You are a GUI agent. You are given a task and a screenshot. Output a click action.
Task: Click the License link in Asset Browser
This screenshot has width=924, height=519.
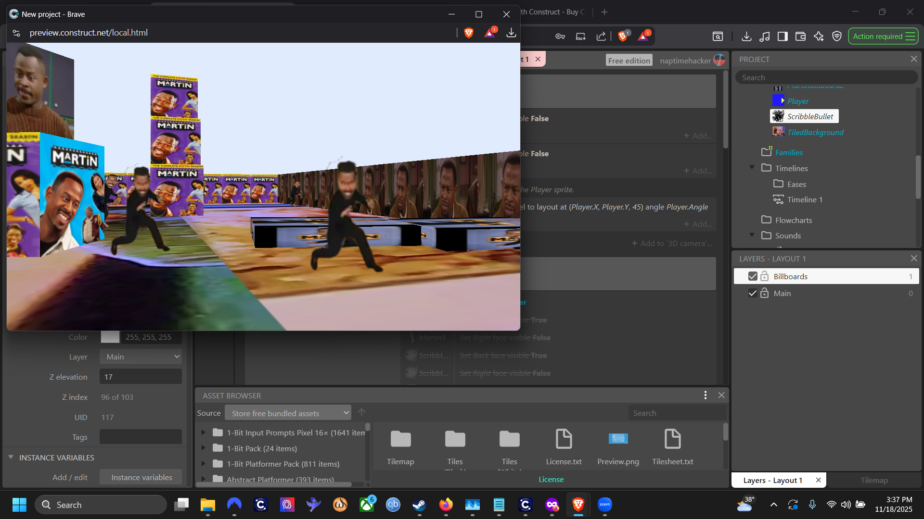click(x=551, y=479)
